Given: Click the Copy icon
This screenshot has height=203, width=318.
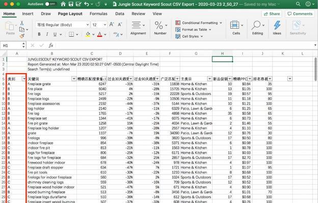Looking at the screenshot, I should (22, 29).
